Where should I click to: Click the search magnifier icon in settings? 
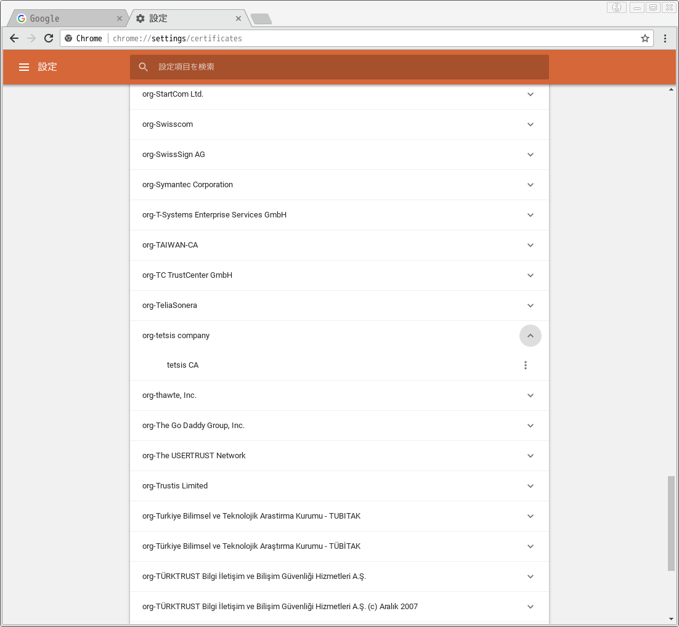point(144,67)
